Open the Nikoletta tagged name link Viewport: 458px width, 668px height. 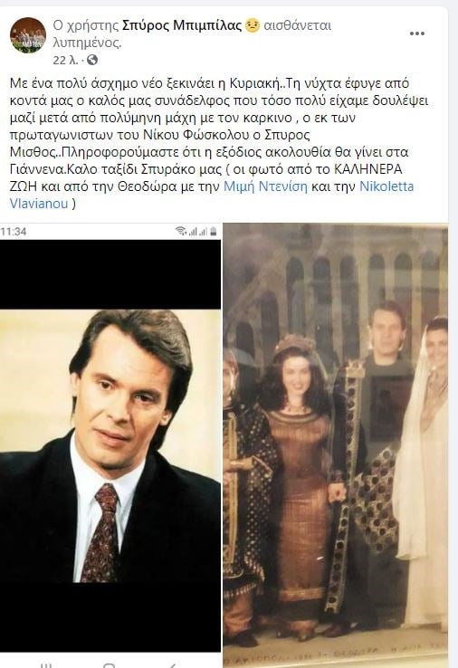pos(386,186)
